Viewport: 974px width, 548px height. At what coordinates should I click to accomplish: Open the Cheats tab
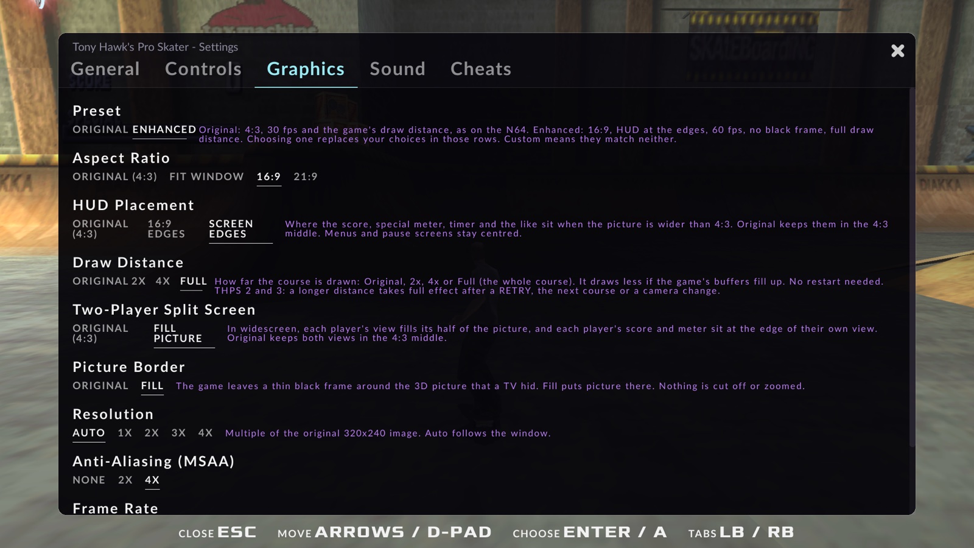tap(481, 69)
